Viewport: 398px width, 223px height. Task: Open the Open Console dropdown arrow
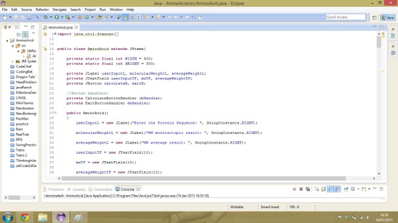(x=369, y=189)
